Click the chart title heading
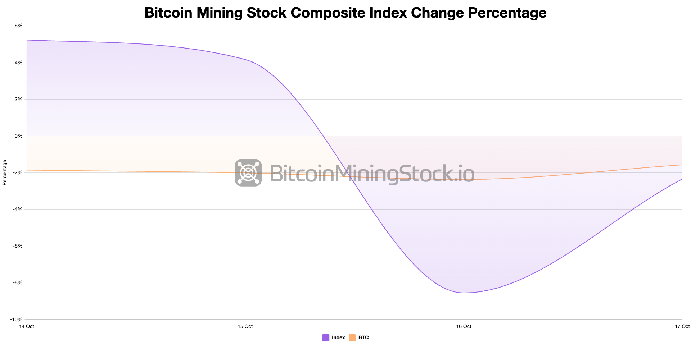 tap(345, 13)
